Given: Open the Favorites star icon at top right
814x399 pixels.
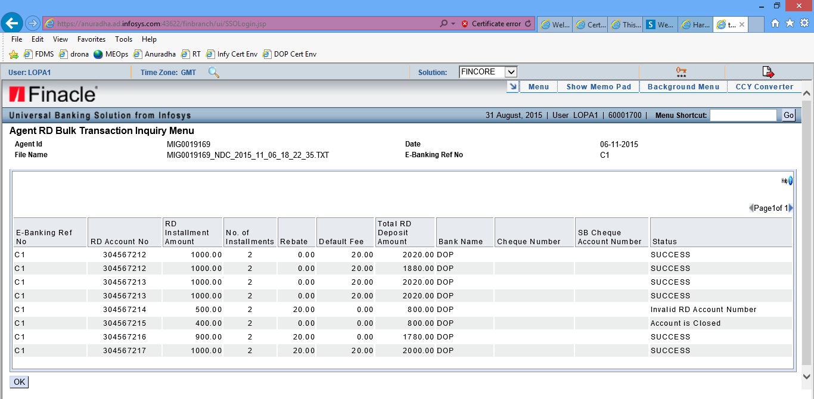Looking at the screenshot, I should pyautogui.click(x=790, y=24).
